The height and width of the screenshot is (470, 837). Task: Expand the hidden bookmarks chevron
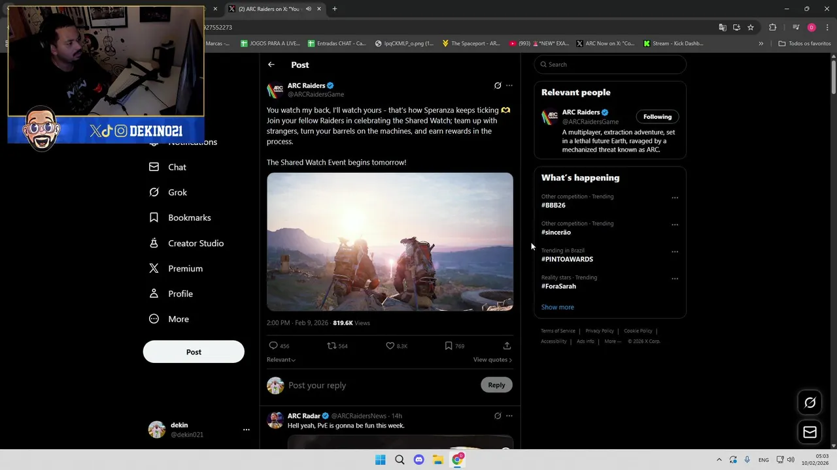760,44
